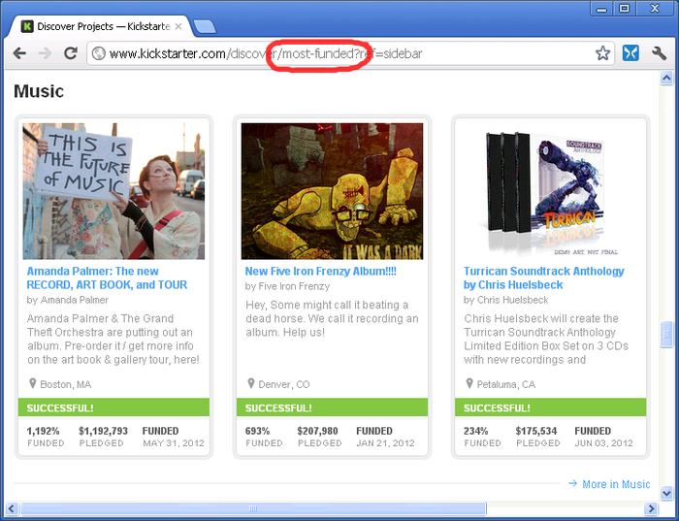679x521 pixels.
Task: Click the browser forward arrow
Action: [45, 53]
